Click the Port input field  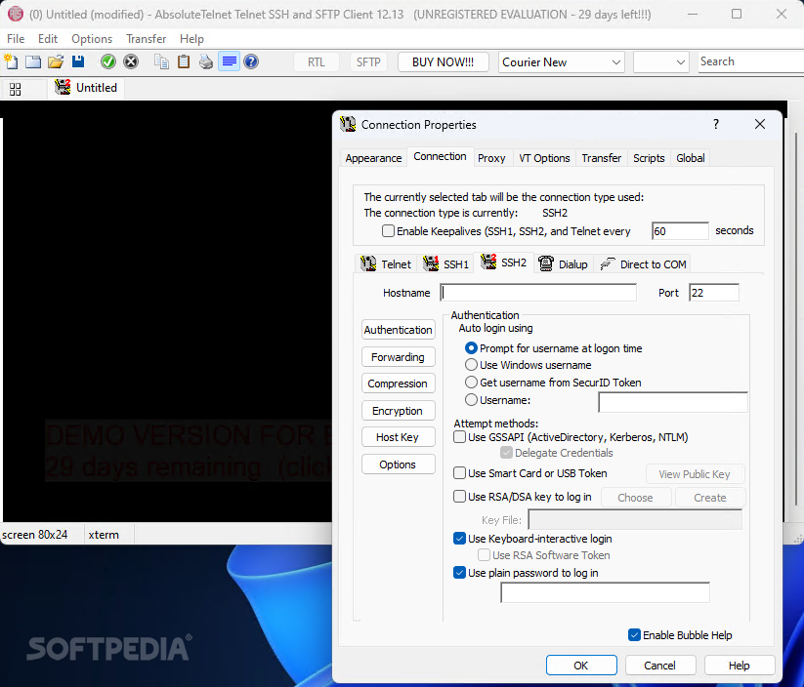click(x=714, y=293)
